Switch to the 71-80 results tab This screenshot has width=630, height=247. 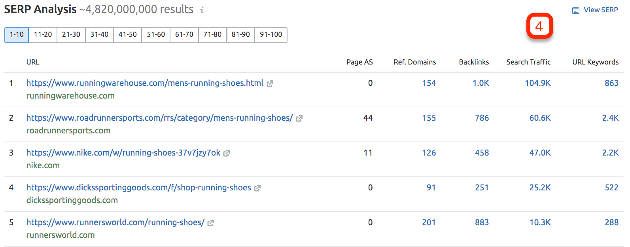[212, 35]
